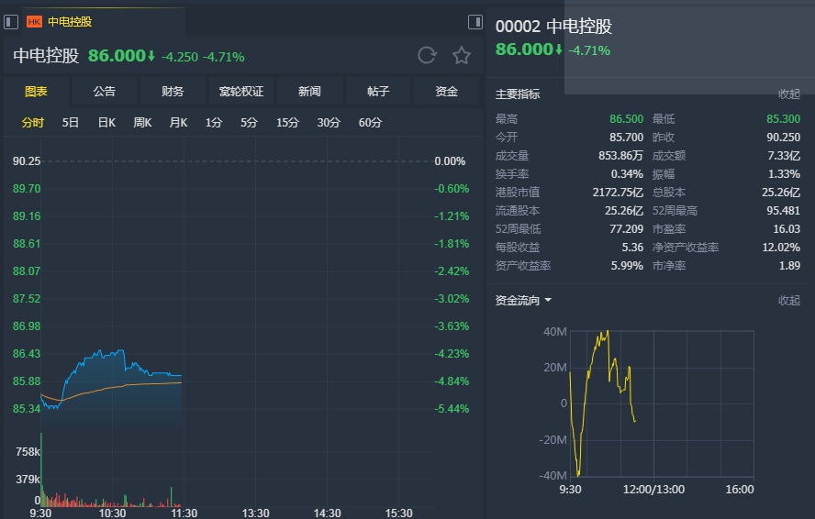This screenshot has width=815, height=519.
Task: Collapse the 资金流向 section via 收起
Action: [789, 300]
